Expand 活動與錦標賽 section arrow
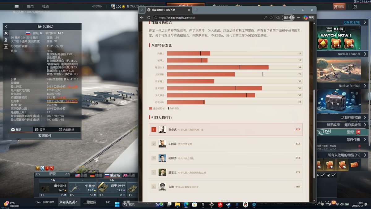Viewport: 371px width, 209px height. click(x=365, y=118)
